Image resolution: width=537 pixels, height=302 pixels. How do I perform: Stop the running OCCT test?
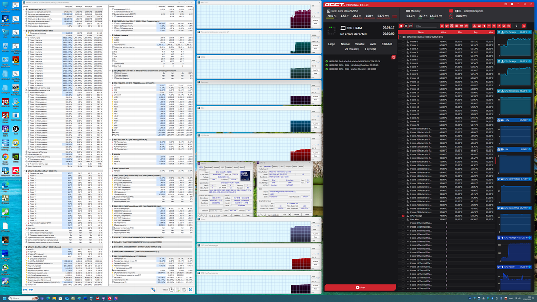pos(360,287)
